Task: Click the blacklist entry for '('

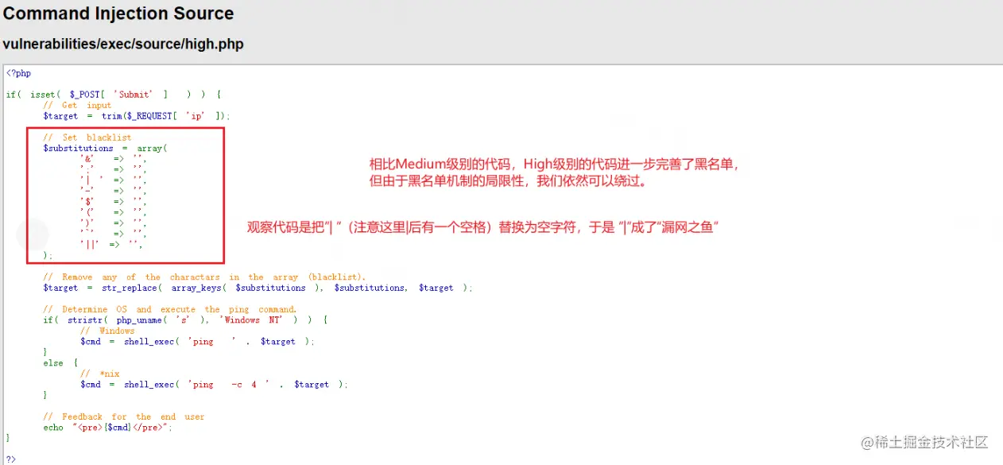Action: 114,213
